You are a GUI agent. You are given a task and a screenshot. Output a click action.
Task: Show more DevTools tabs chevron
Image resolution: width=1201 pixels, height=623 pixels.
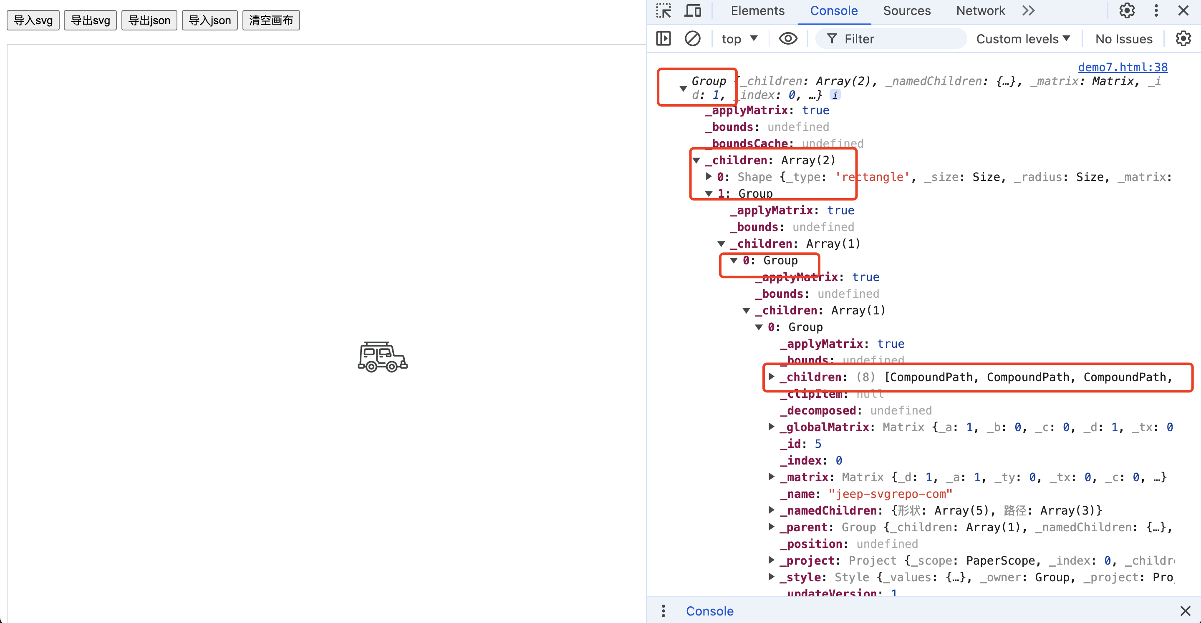pyautogui.click(x=1028, y=11)
